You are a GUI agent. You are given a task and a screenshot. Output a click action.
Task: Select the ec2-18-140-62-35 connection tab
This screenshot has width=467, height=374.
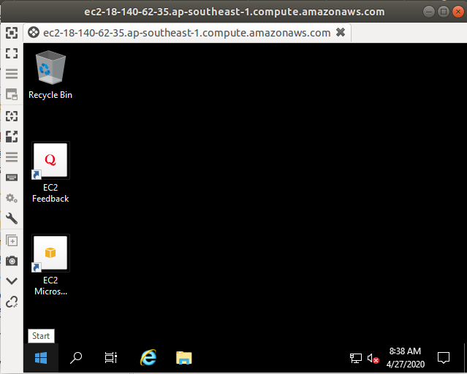(187, 32)
